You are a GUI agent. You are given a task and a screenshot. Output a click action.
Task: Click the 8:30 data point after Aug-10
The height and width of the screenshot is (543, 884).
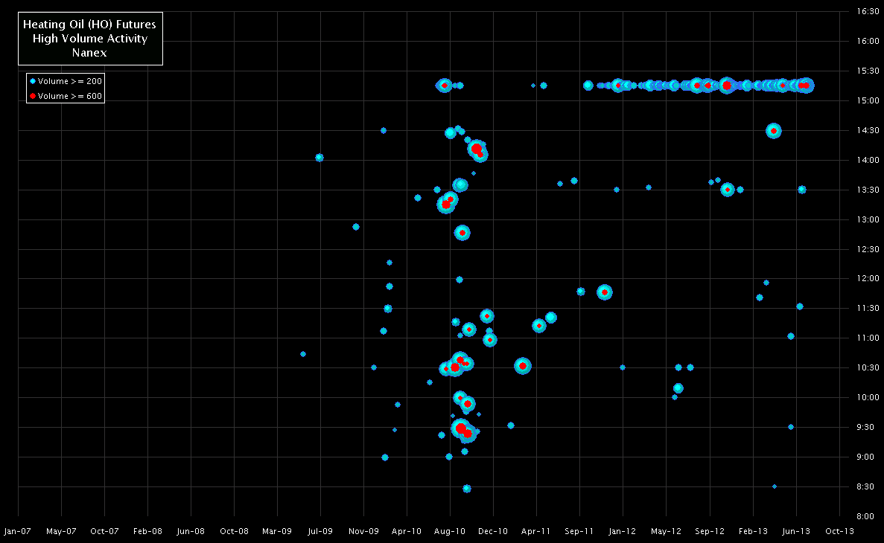pyautogui.click(x=467, y=489)
